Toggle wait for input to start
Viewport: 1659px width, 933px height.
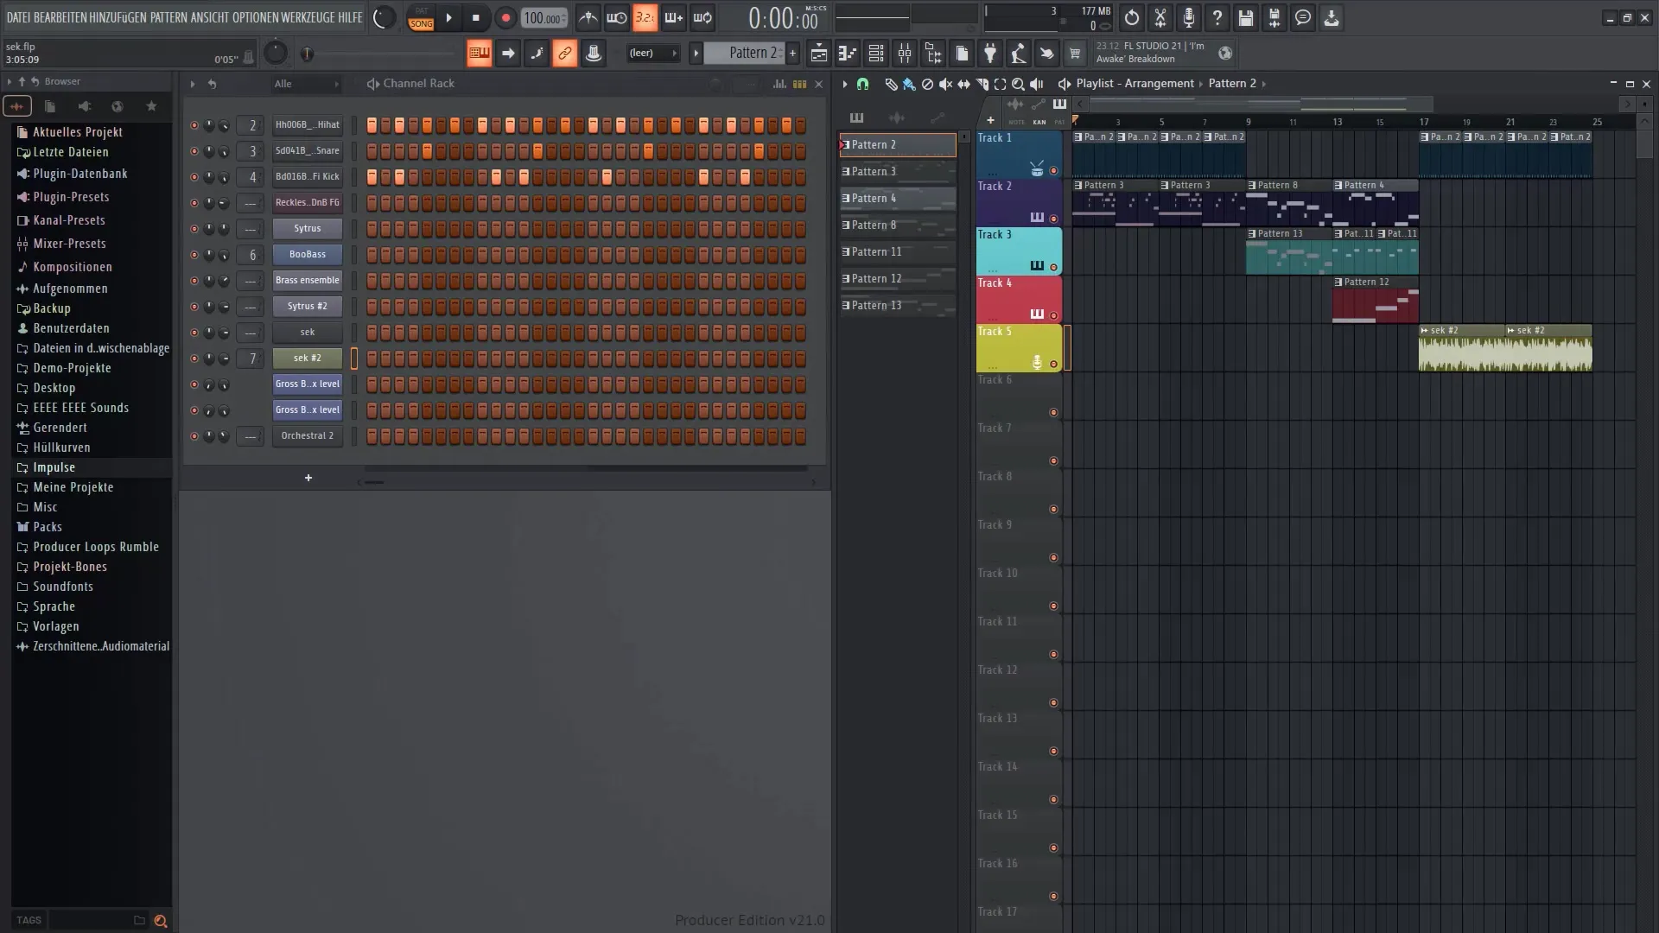617,17
